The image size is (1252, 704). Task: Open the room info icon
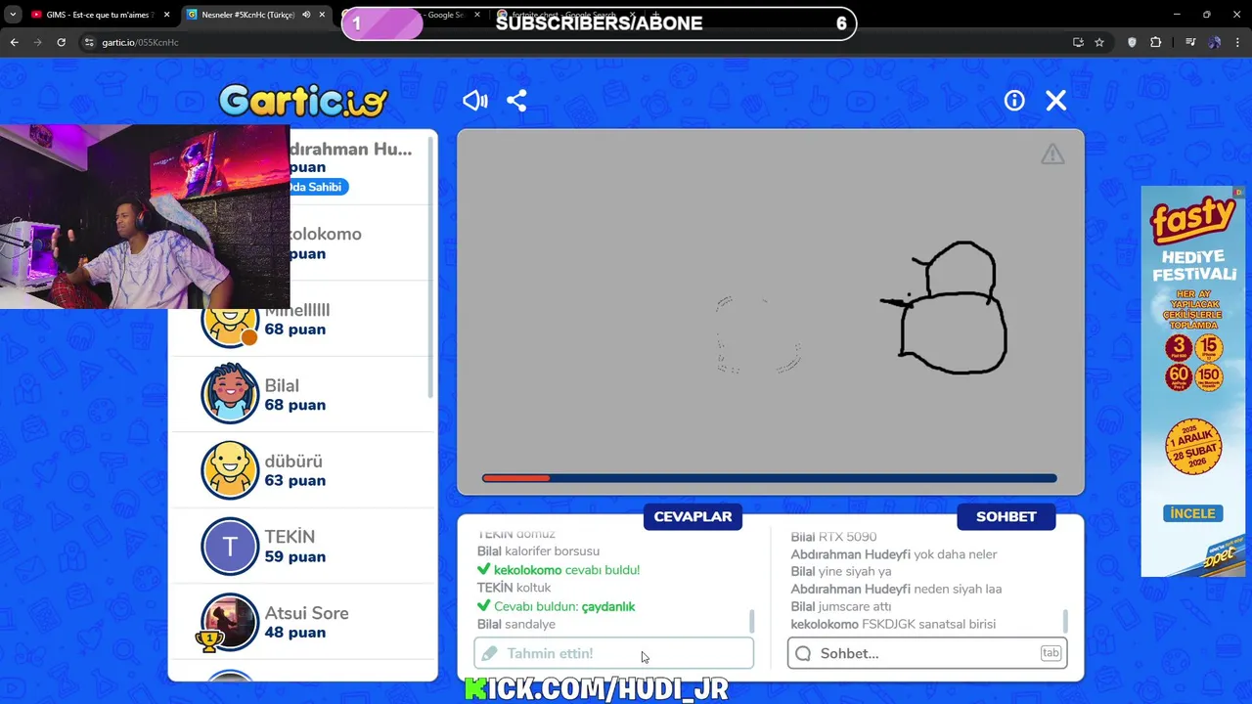(x=1014, y=101)
